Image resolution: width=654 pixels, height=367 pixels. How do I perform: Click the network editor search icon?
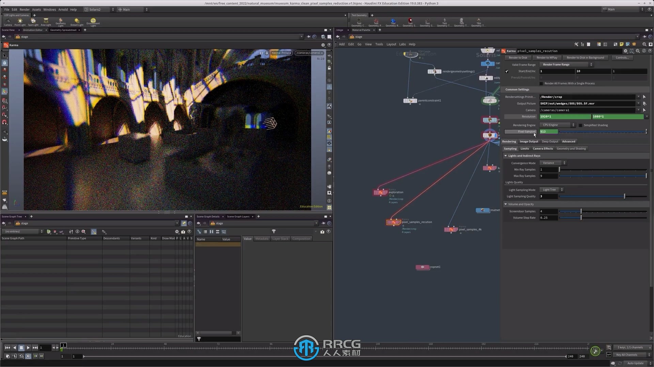(x=644, y=44)
